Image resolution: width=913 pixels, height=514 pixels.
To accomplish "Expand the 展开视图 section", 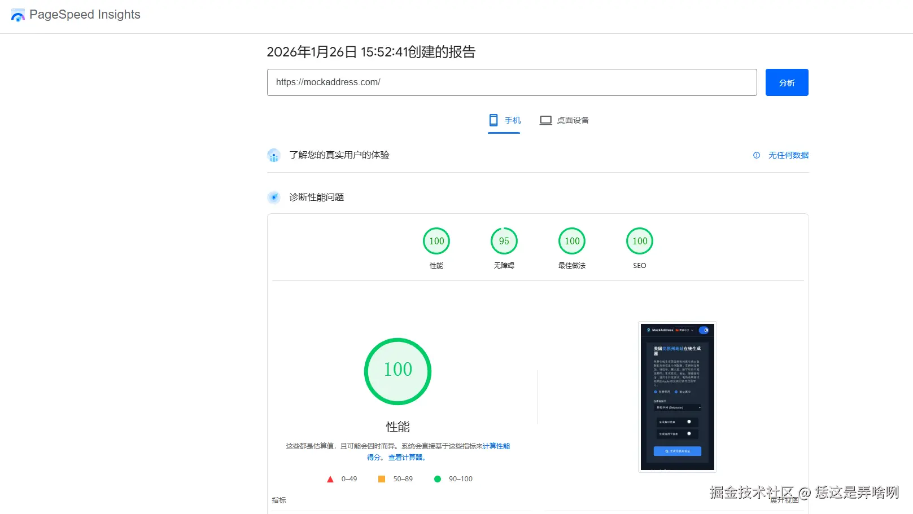I will [x=784, y=501].
